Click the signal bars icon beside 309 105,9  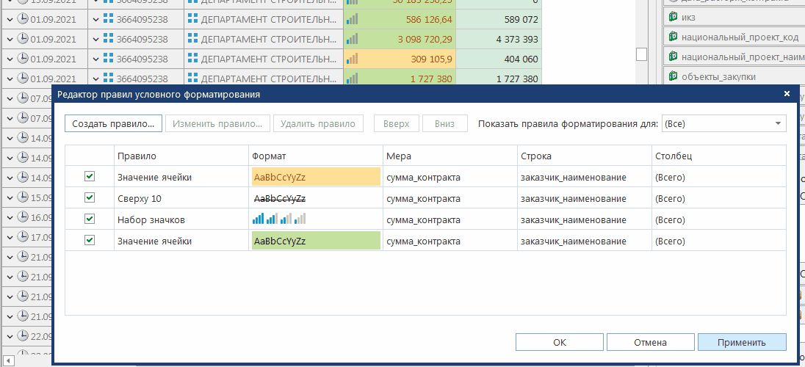coord(353,59)
